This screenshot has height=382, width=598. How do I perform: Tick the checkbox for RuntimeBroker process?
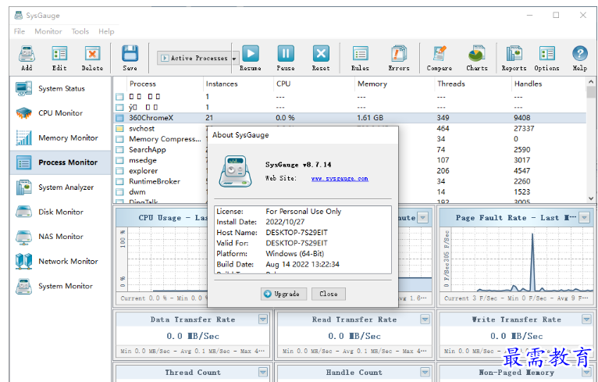pyautogui.click(x=119, y=181)
